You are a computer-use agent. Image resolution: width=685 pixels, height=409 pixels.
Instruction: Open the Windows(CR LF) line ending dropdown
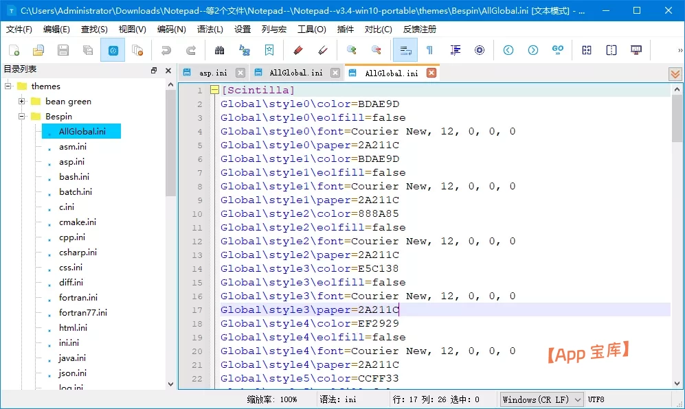pos(541,399)
